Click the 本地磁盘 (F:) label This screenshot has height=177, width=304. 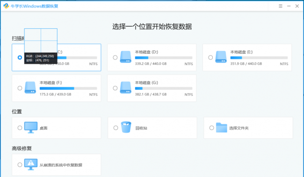click(51, 83)
